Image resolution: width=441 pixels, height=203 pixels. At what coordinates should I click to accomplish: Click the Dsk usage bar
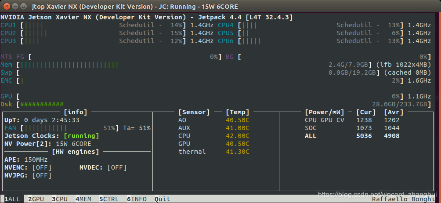pos(224,104)
